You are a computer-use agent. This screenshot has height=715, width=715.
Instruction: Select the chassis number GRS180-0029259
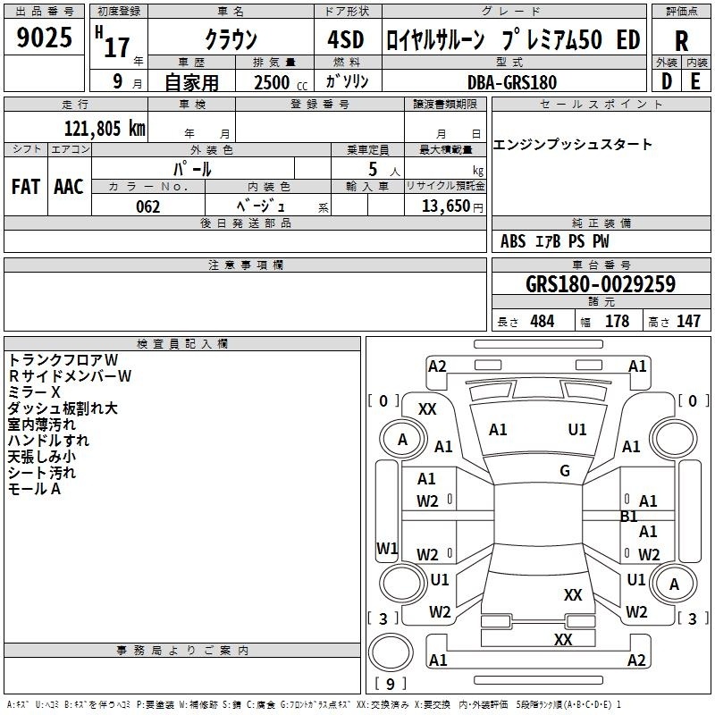point(600,284)
